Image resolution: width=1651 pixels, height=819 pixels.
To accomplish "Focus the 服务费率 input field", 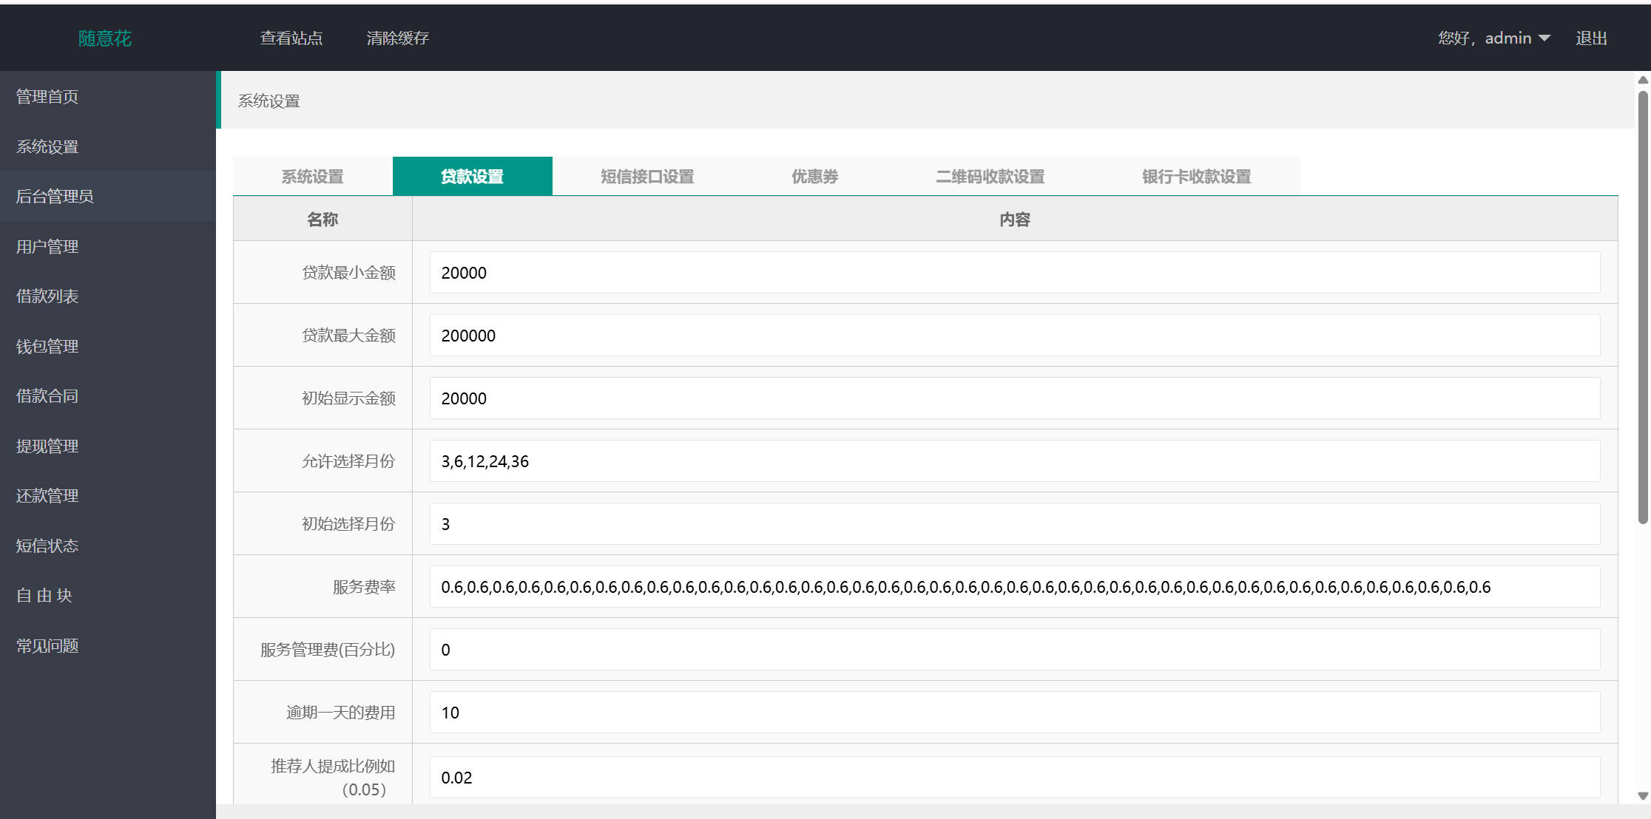I will click(x=1014, y=587).
